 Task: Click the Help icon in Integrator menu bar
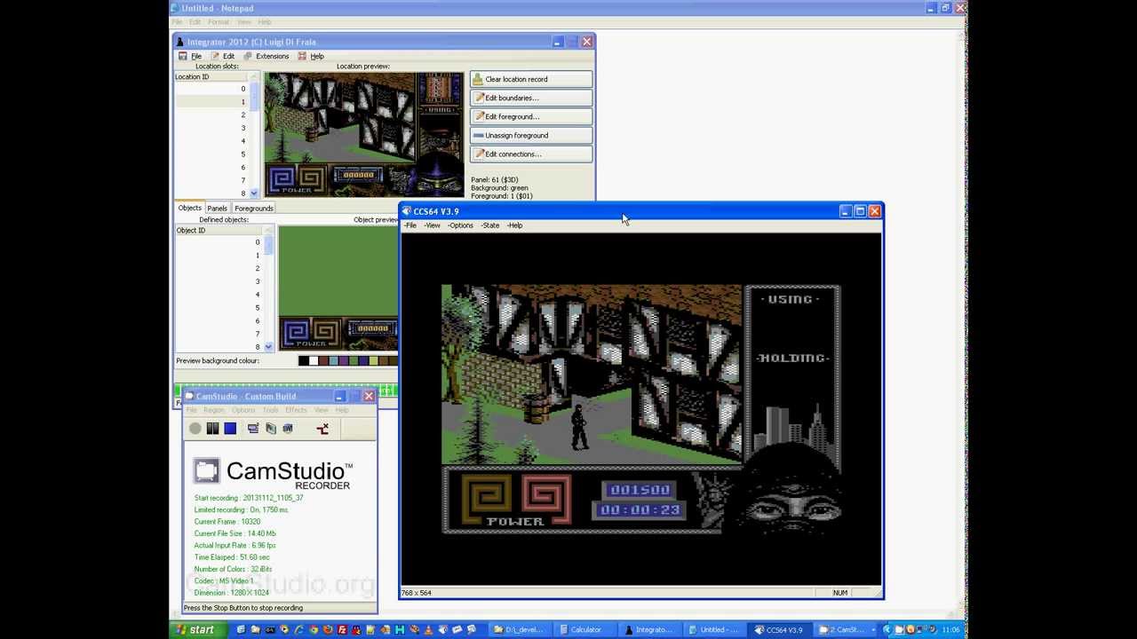pos(302,56)
